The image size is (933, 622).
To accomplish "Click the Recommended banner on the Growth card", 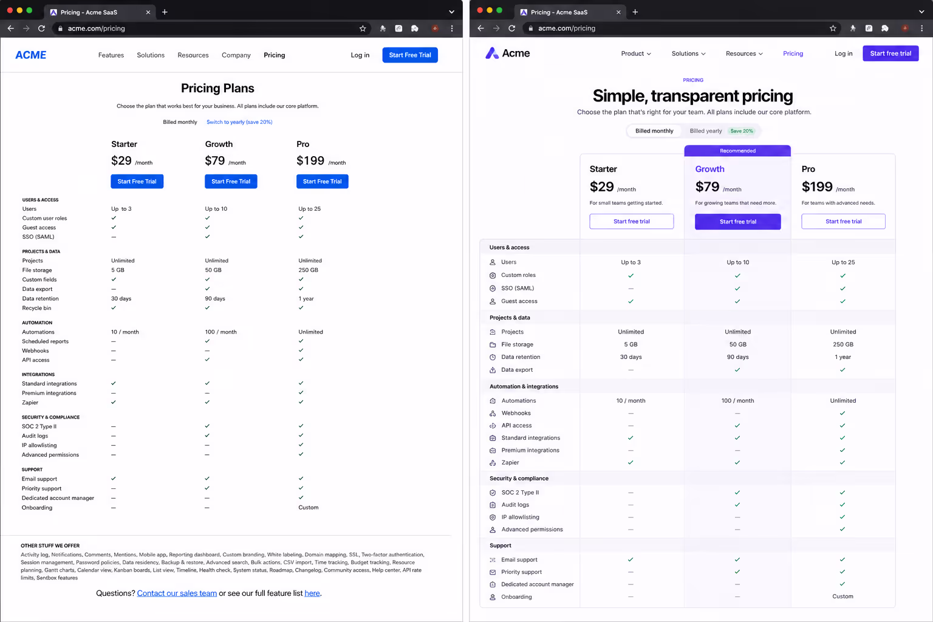I will click(x=737, y=151).
